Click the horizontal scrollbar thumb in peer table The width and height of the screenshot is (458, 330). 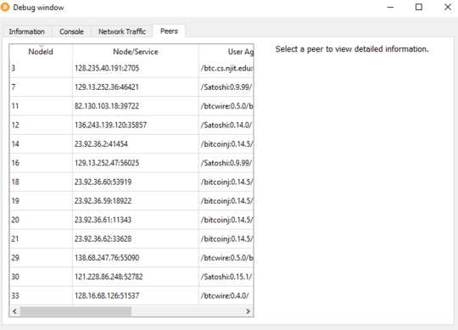click(75, 311)
